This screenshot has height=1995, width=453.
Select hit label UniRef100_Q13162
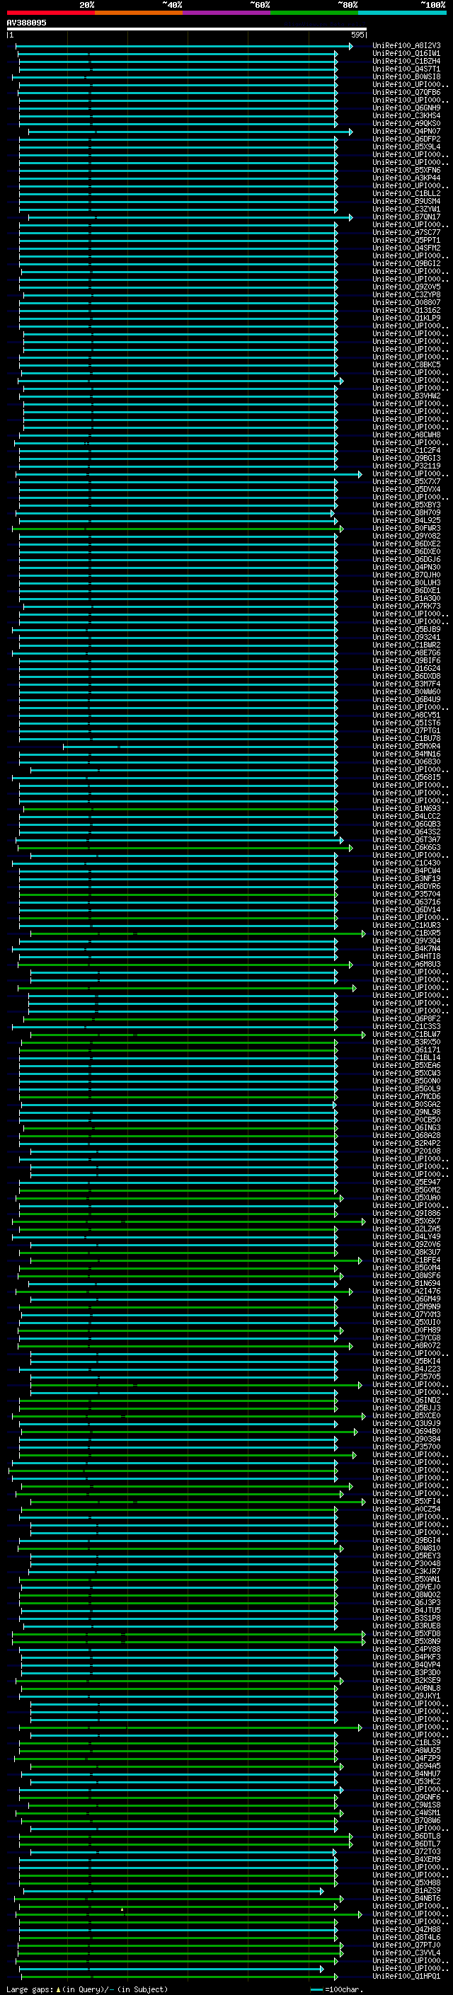pyautogui.click(x=406, y=311)
